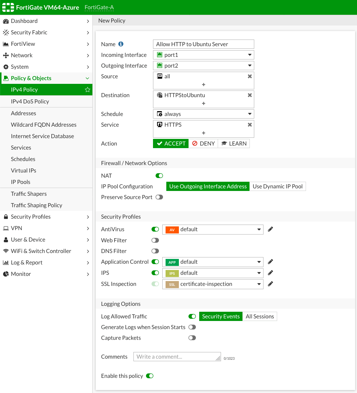Click the Name field info icon
Image resolution: width=357 pixels, height=393 pixels.
(121, 44)
